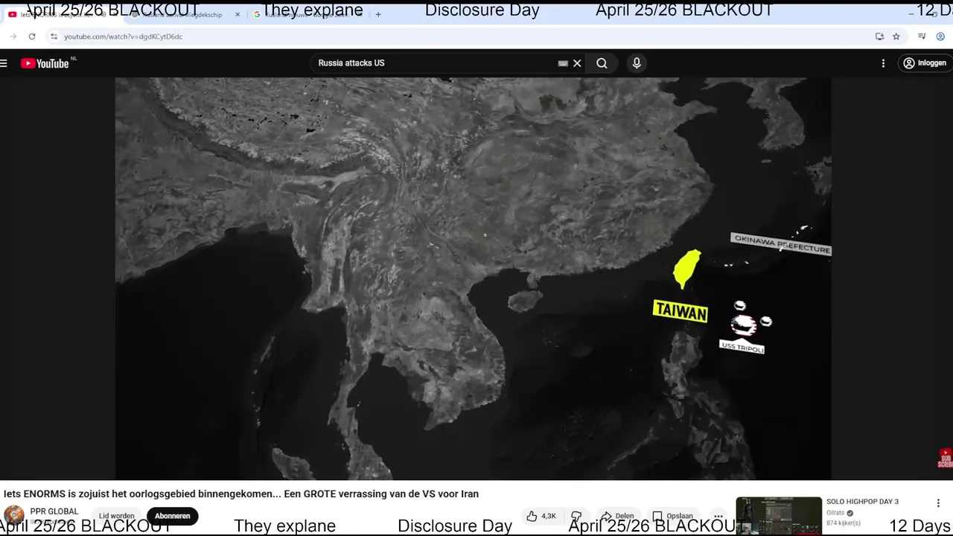Screen dimensions: 953x536
Task: Close the 'vliegdekschip' browser tab
Action: (238, 14)
